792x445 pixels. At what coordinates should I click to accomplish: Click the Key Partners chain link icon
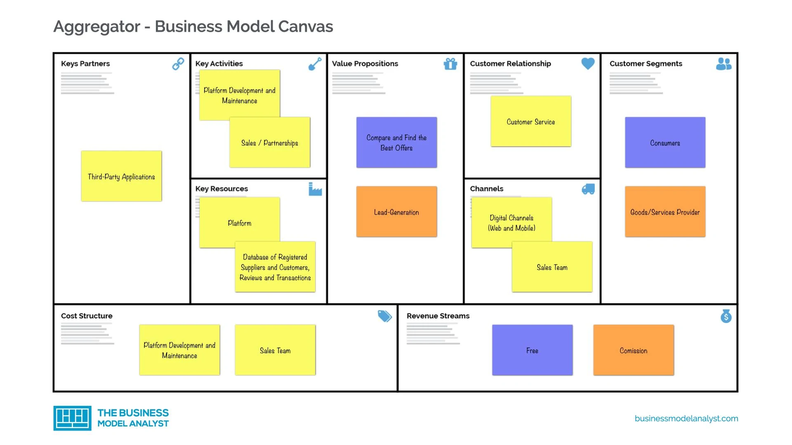click(x=178, y=64)
